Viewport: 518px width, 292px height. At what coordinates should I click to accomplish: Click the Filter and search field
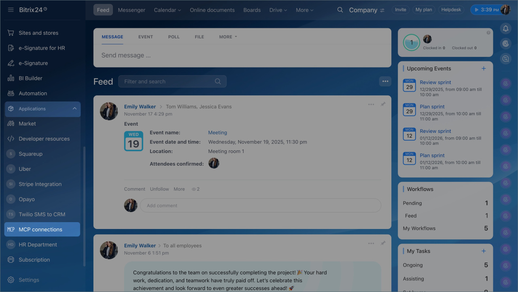click(x=168, y=82)
